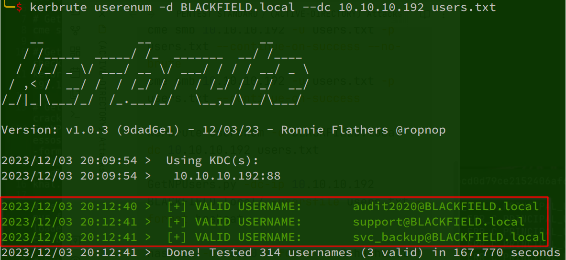Click the "Done!" text in the final line
Image resolution: width=566 pixels, height=260 pixels.
pos(184,252)
